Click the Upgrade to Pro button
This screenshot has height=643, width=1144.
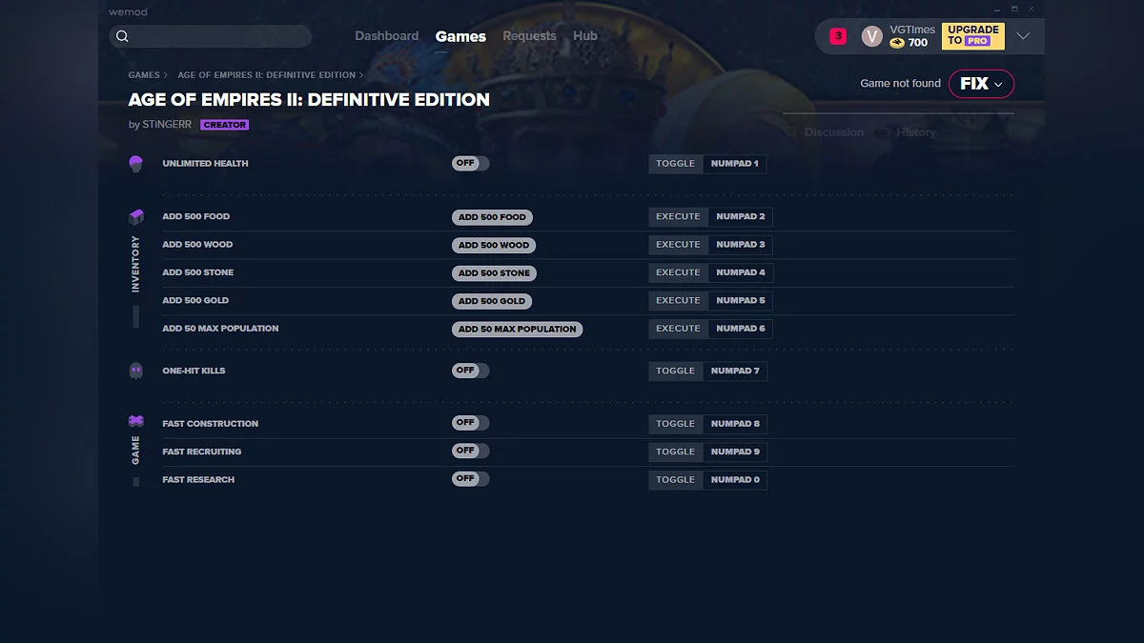973,36
